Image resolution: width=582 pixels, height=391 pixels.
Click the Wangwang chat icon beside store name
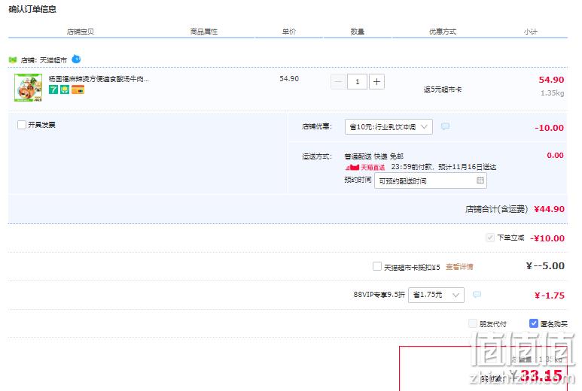[76, 59]
